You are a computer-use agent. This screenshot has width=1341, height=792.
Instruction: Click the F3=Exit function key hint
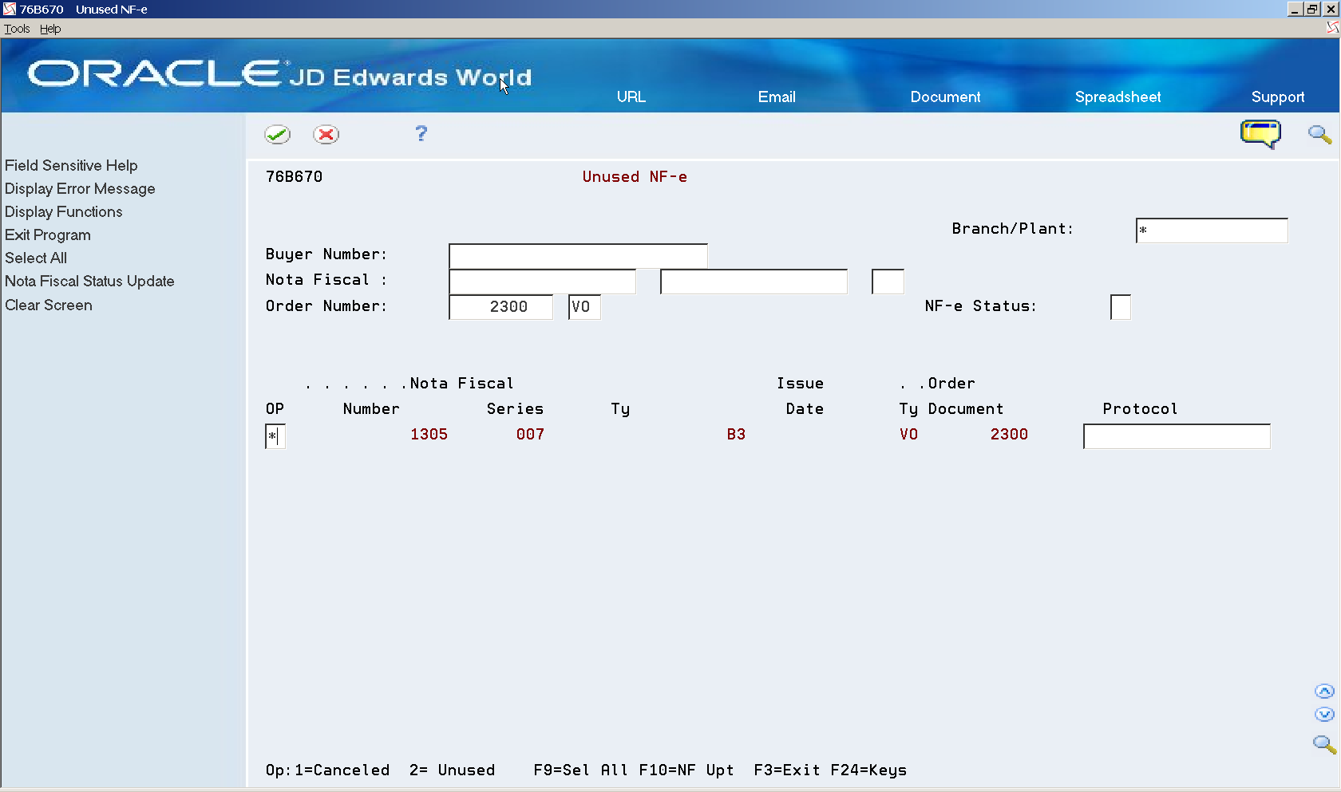[x=787, y=770]
